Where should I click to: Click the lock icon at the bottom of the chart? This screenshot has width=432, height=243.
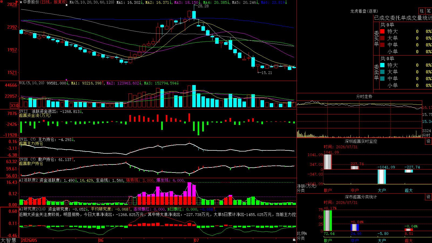294,239
